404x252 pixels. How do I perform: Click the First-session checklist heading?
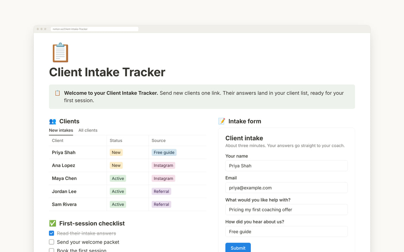click(x=92, y=223)
